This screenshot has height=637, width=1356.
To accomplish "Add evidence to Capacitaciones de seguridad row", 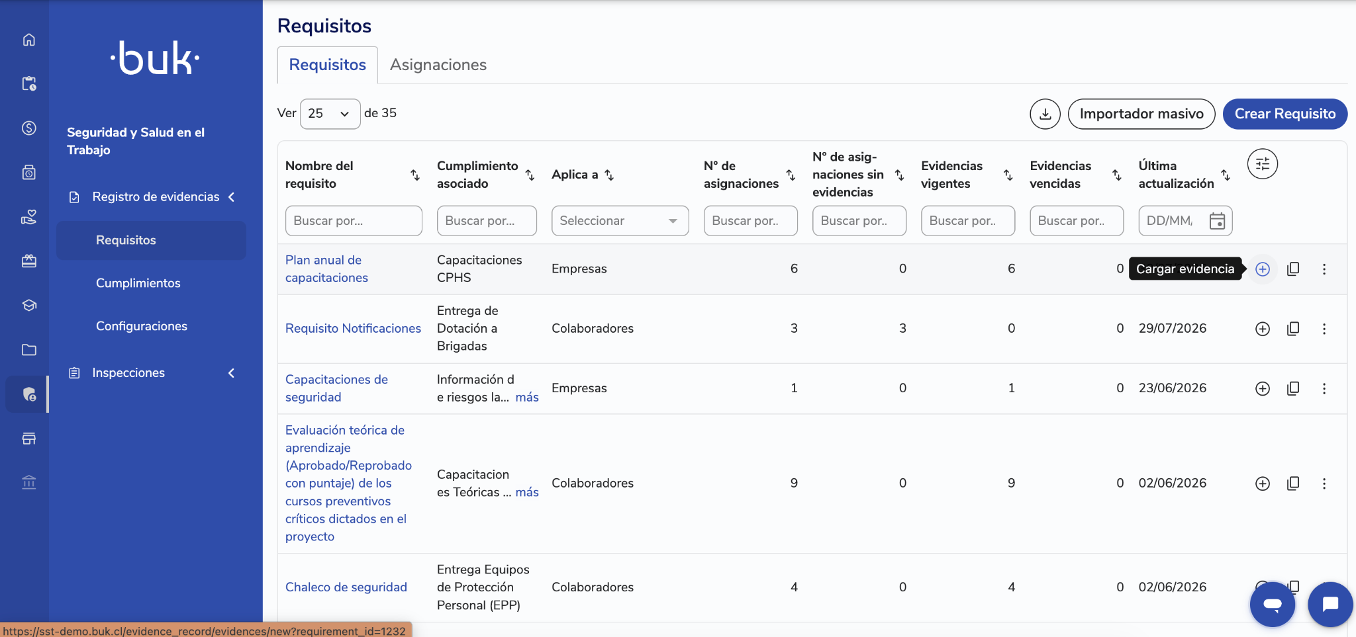I will [x=1263, y=388].
